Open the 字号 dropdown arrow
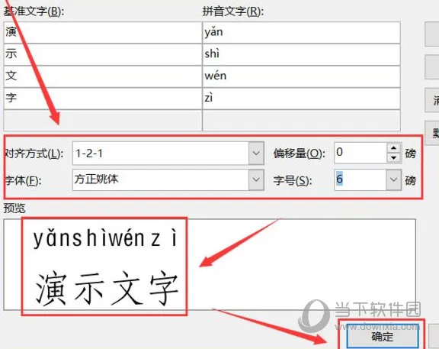This screenshot has width=439, height=349. coord(393,179)
